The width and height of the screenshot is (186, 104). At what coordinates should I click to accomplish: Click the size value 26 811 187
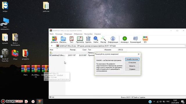tap(72, 55)
